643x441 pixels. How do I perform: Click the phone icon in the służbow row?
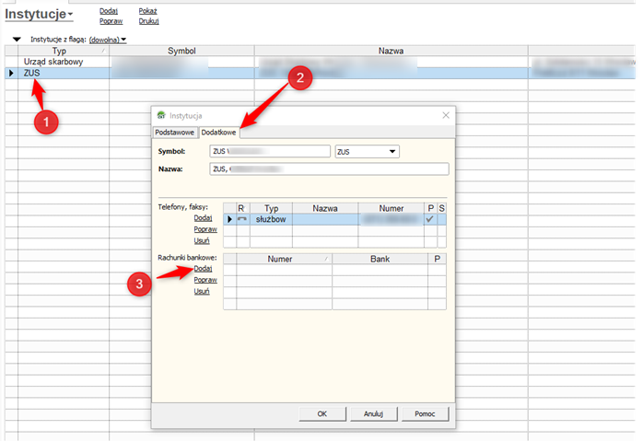click(242, 219)
